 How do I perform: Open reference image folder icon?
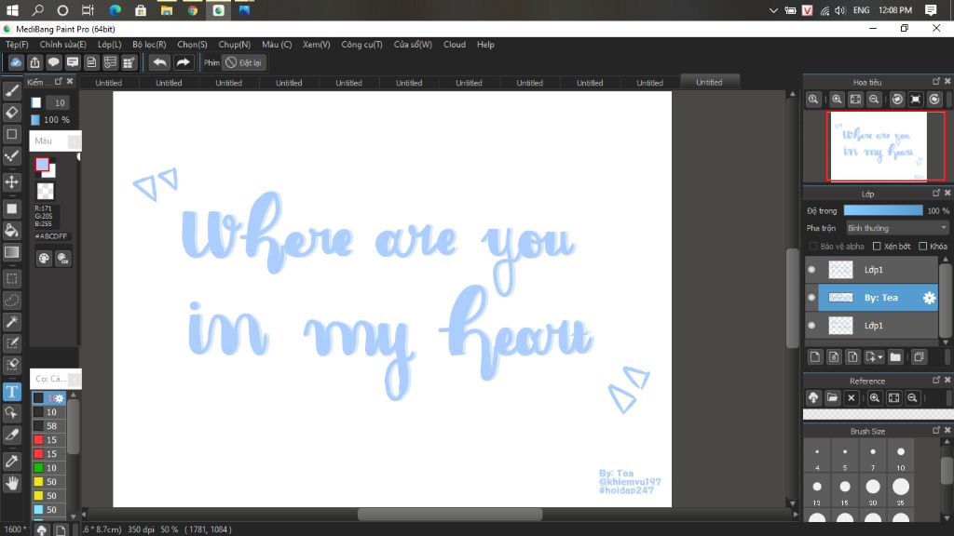(832, 398)
